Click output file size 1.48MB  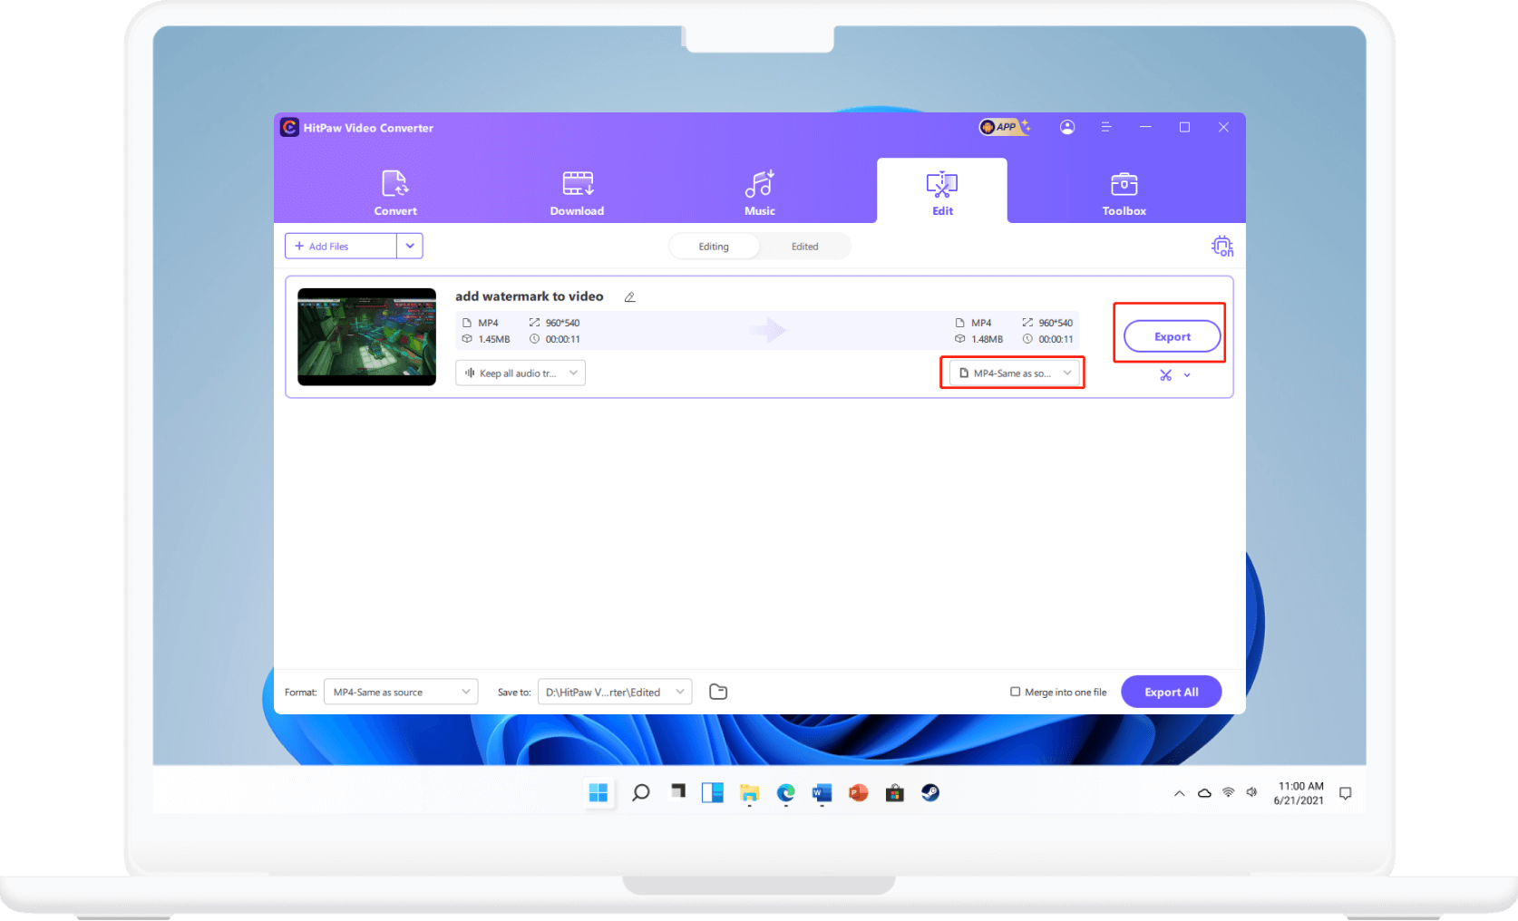tap(987, 339)
